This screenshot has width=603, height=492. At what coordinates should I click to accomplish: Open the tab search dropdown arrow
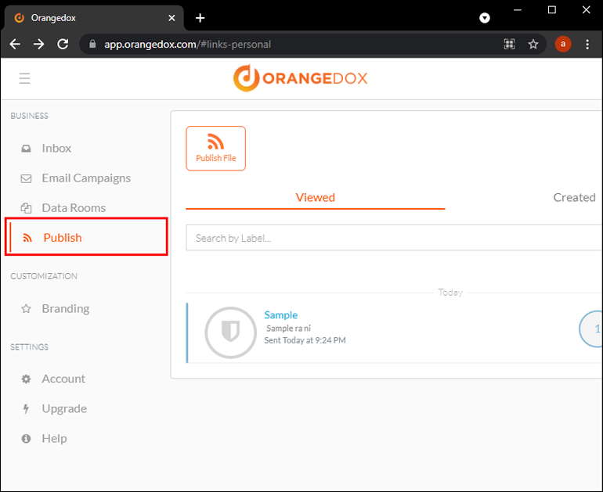click(x=485, y=18)
